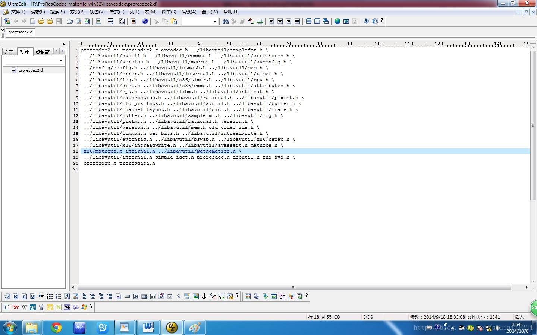Screen dimensions: 537x335
Task: Select proresdec2.d in open files list
Action: pos(31,70)
